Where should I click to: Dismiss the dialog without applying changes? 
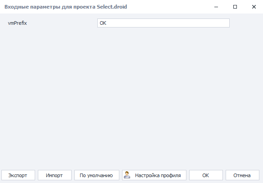(242, 175)
